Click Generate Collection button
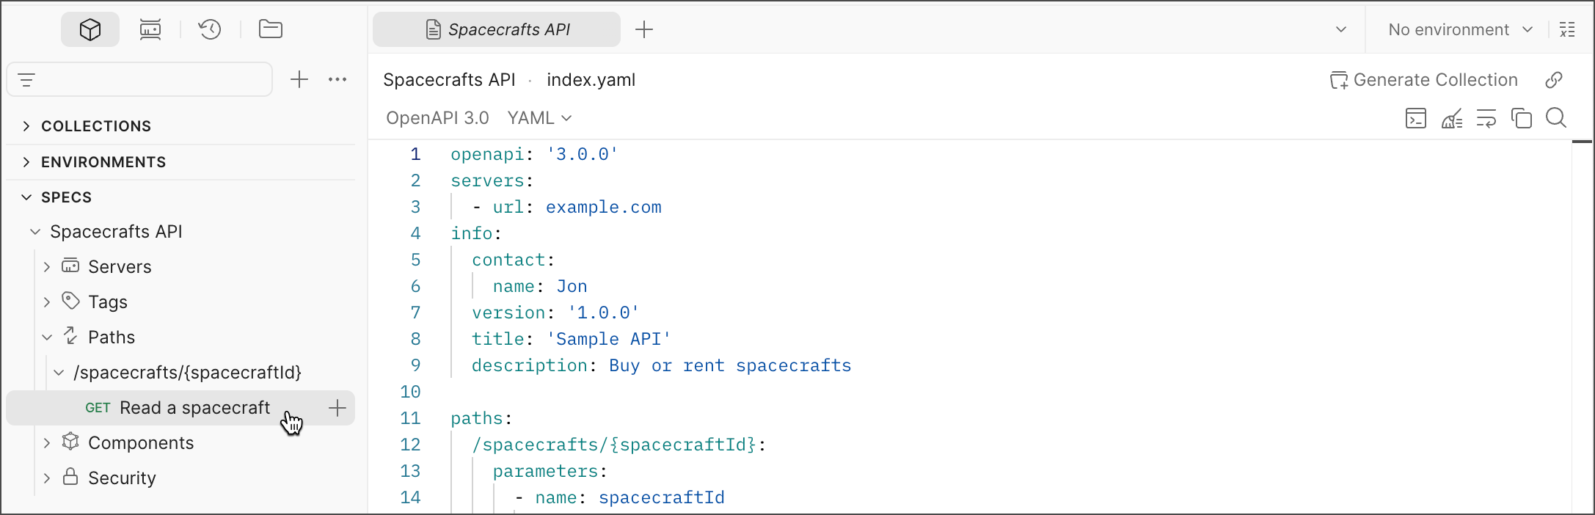 coord(1424,80)
